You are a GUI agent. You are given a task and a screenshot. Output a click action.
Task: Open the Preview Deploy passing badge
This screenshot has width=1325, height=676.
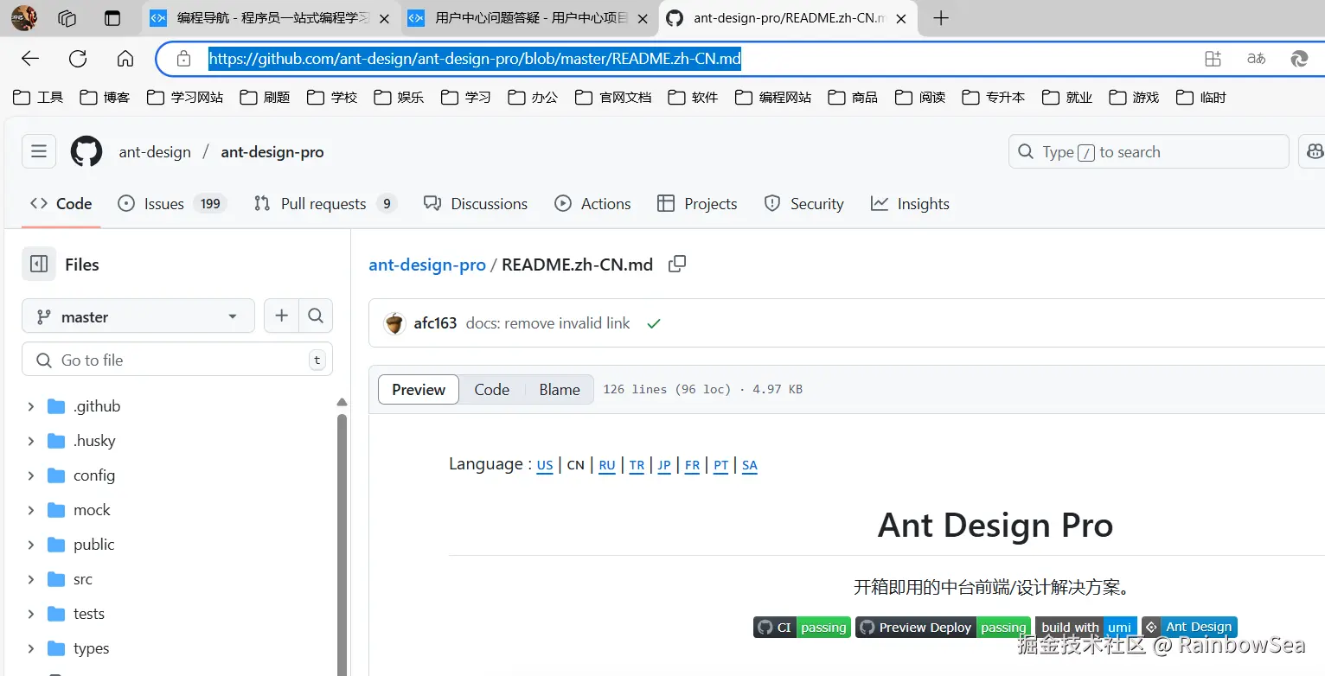click(943, 628)
